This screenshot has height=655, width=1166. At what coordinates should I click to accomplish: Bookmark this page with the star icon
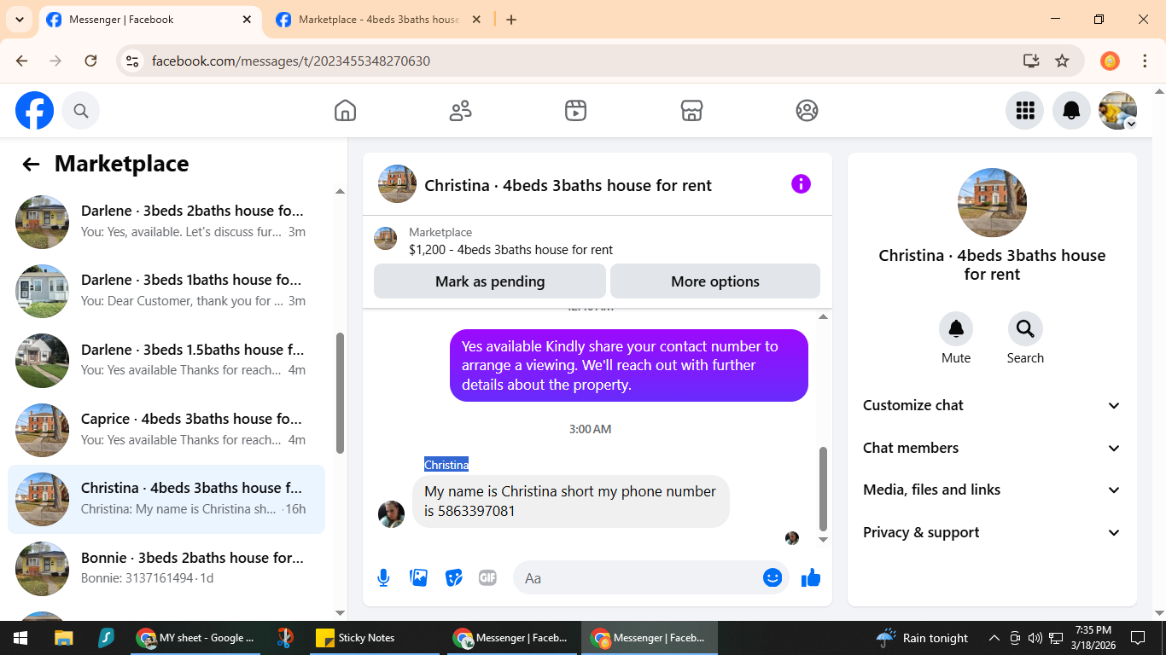(1062, 61)
